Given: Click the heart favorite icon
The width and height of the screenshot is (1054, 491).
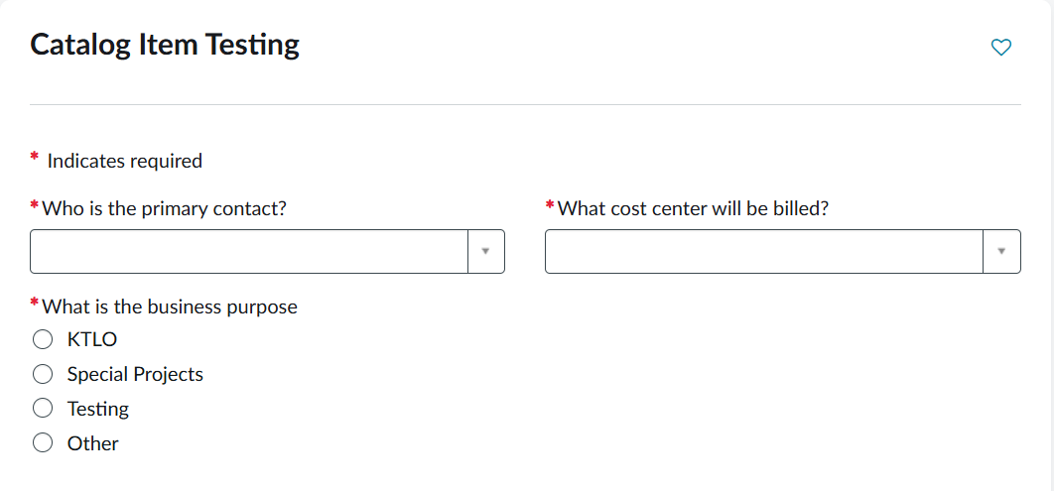Looking at the screenshot, I should click(x=1001, y=47).
